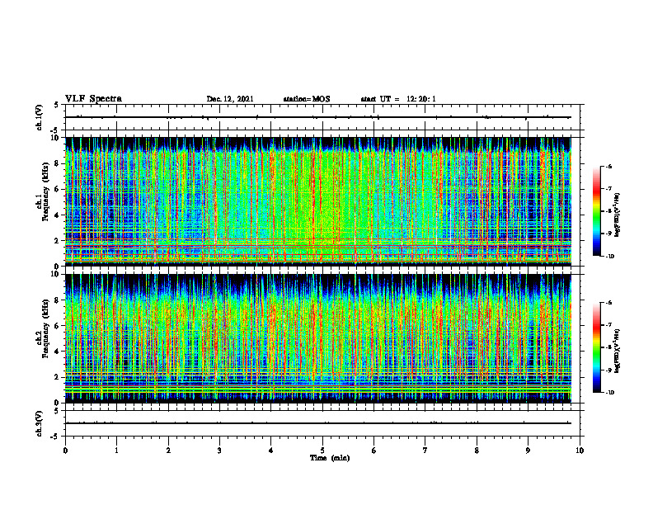Click time axis tick label "7"

425,451
